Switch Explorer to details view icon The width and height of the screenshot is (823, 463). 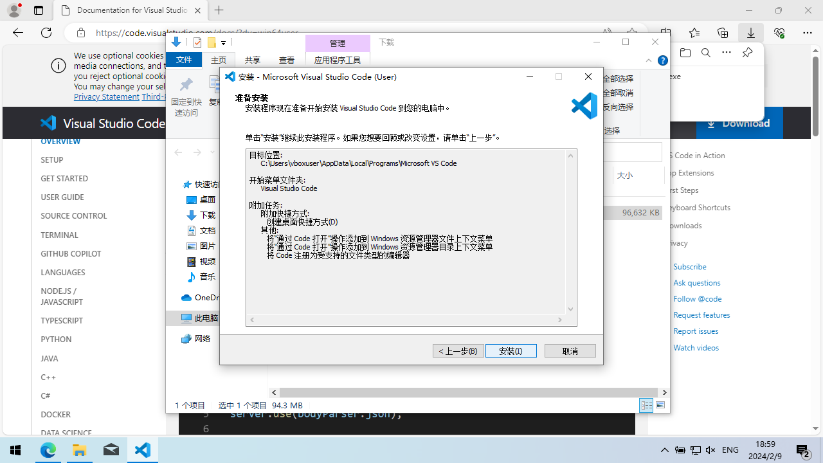(x=646, y=404)
